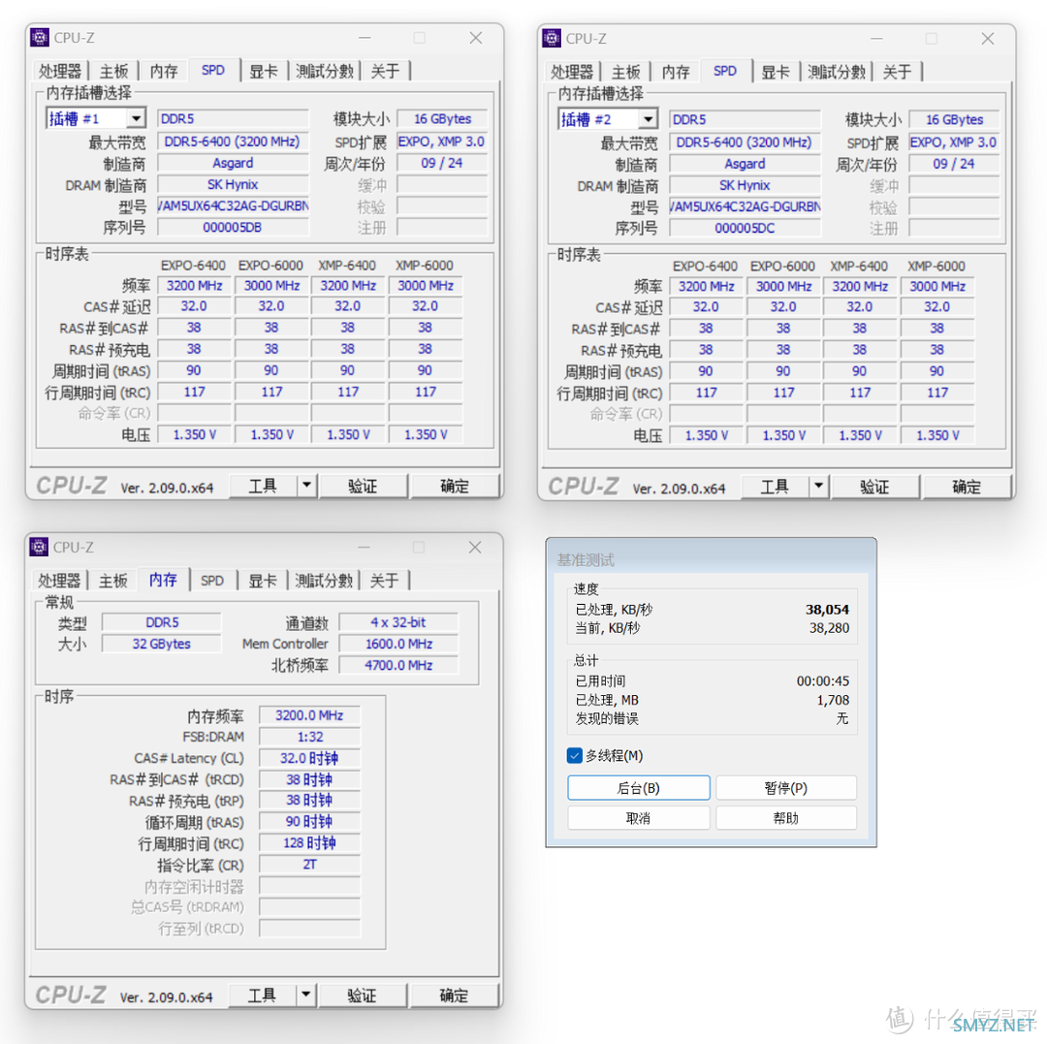Open 关于 tab in slot #1 window

click(385, 71)
